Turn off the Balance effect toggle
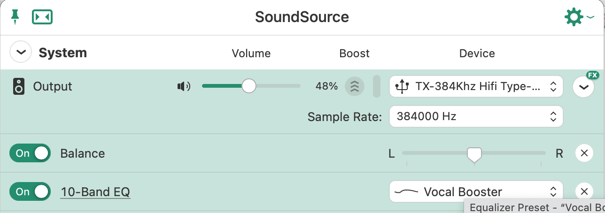Screen dimensions: 605x213 [30, 153]
